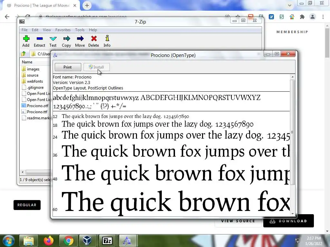Open the File menu in 7-Zip
The width and height of the screenshot is (330, 247).
[24, 30]
